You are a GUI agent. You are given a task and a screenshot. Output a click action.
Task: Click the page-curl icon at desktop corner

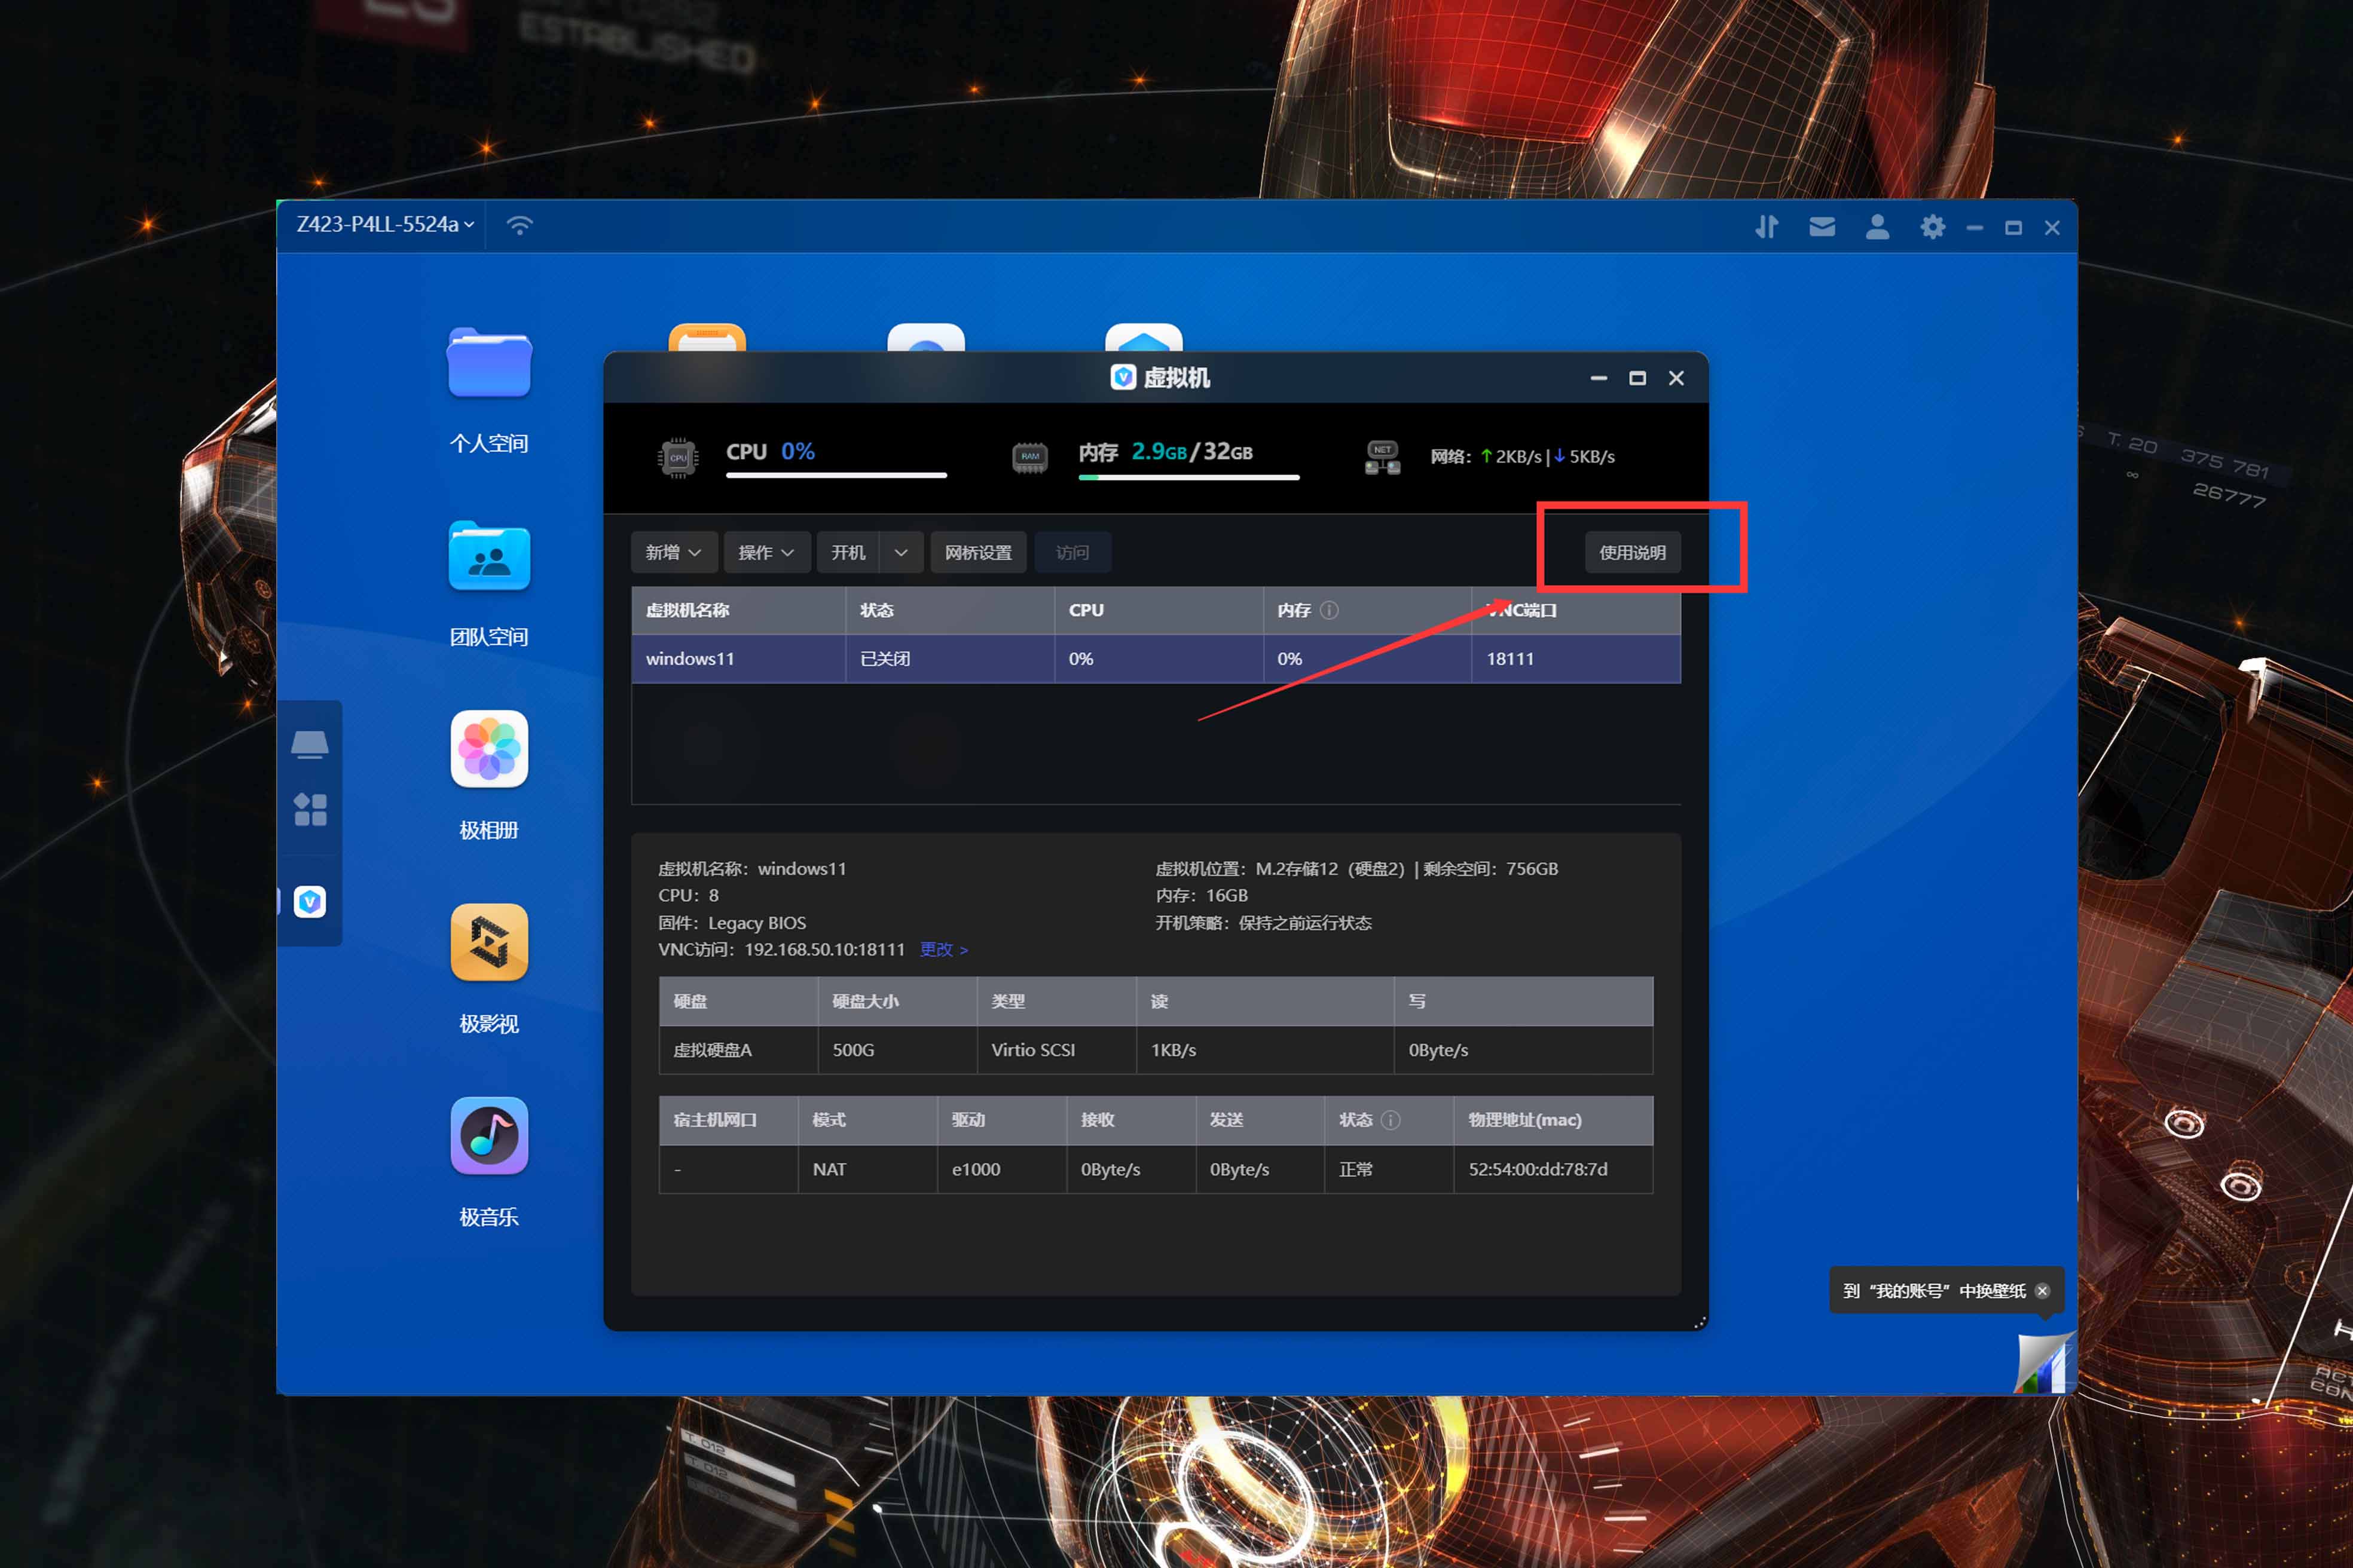pyautogui.click(x=2043, y=1363)
